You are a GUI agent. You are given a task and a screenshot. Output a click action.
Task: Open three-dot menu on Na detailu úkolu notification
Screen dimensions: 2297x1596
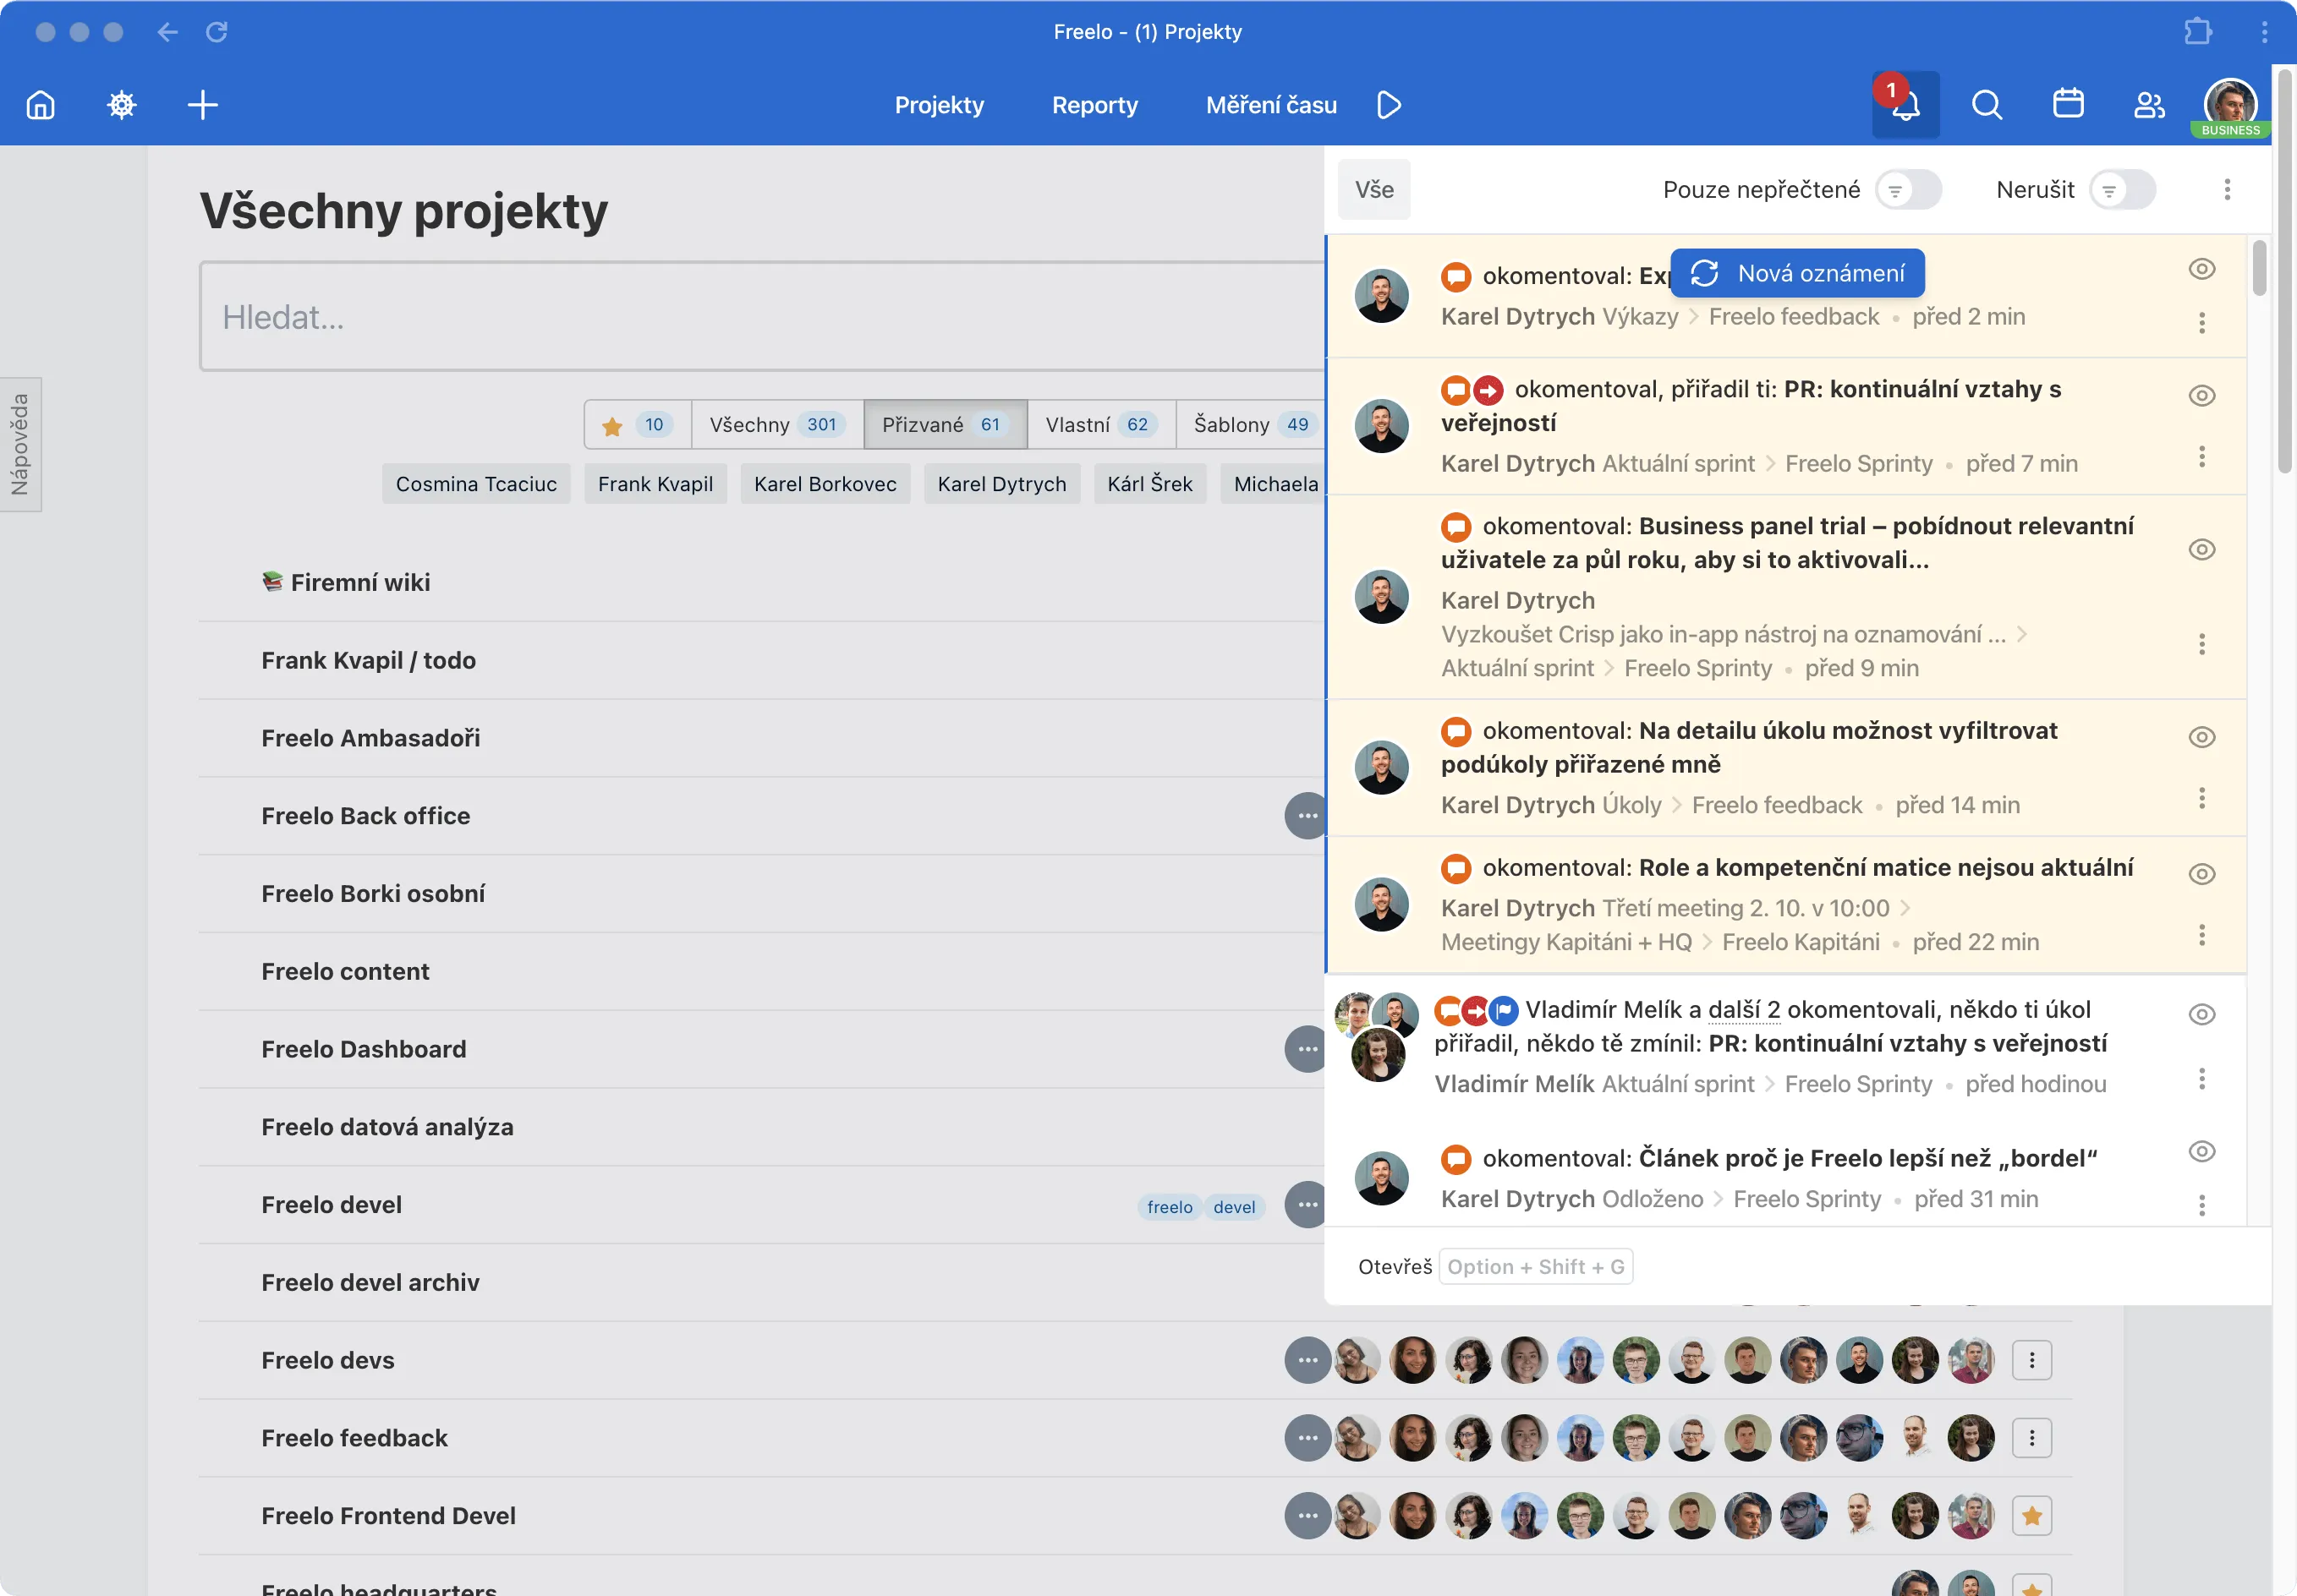coord(2201,798)
